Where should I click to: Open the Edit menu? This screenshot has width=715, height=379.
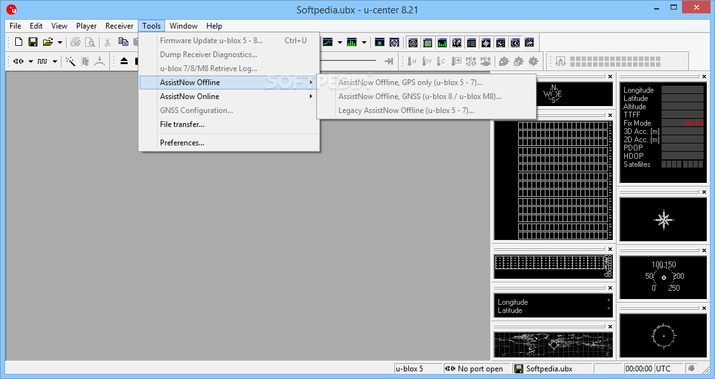click(36, 26)
